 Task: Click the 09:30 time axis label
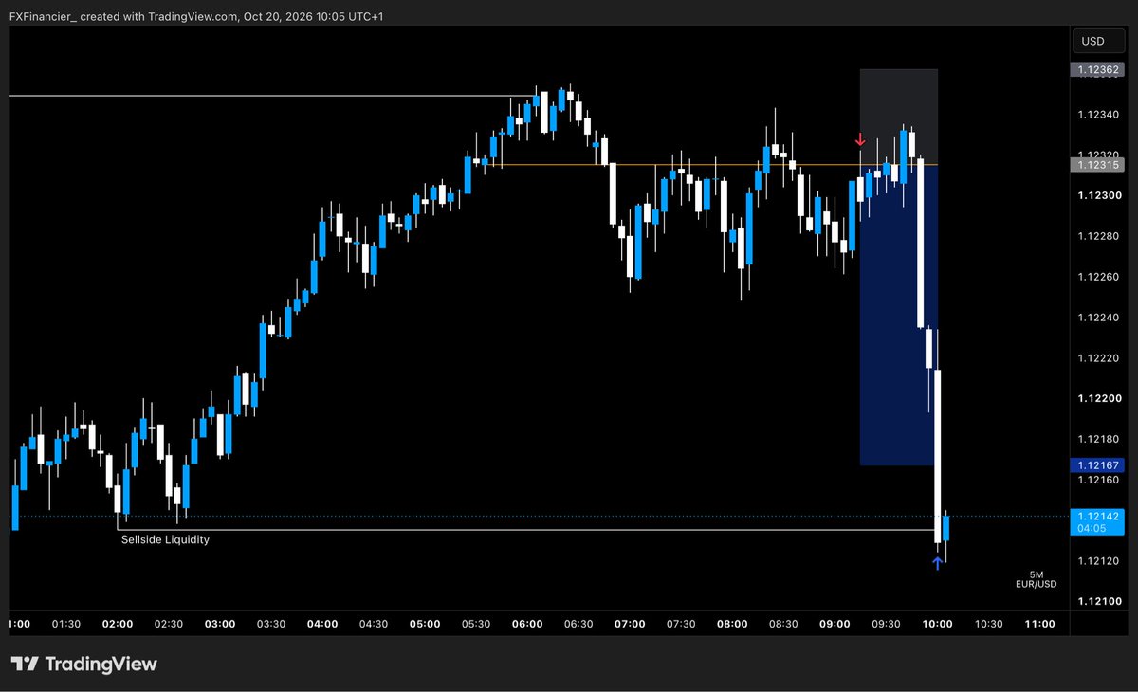click(886, 624)
